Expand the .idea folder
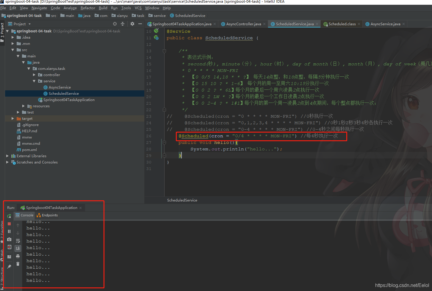The height and width of the screenshot is (291, 432). [x=12, y=37]
